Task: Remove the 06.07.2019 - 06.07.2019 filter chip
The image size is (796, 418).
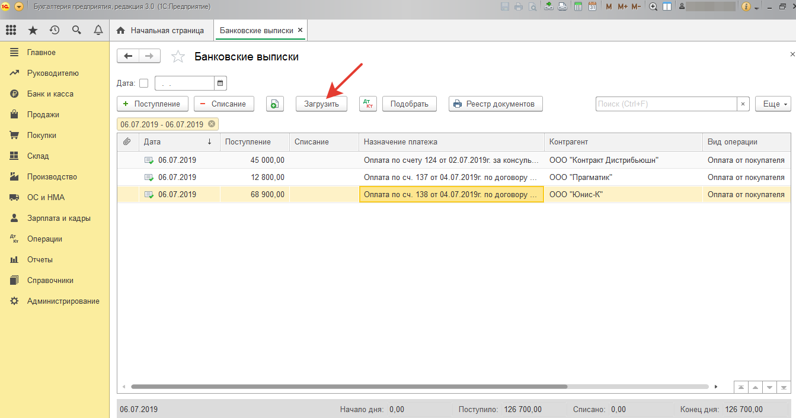Action: 211,124
